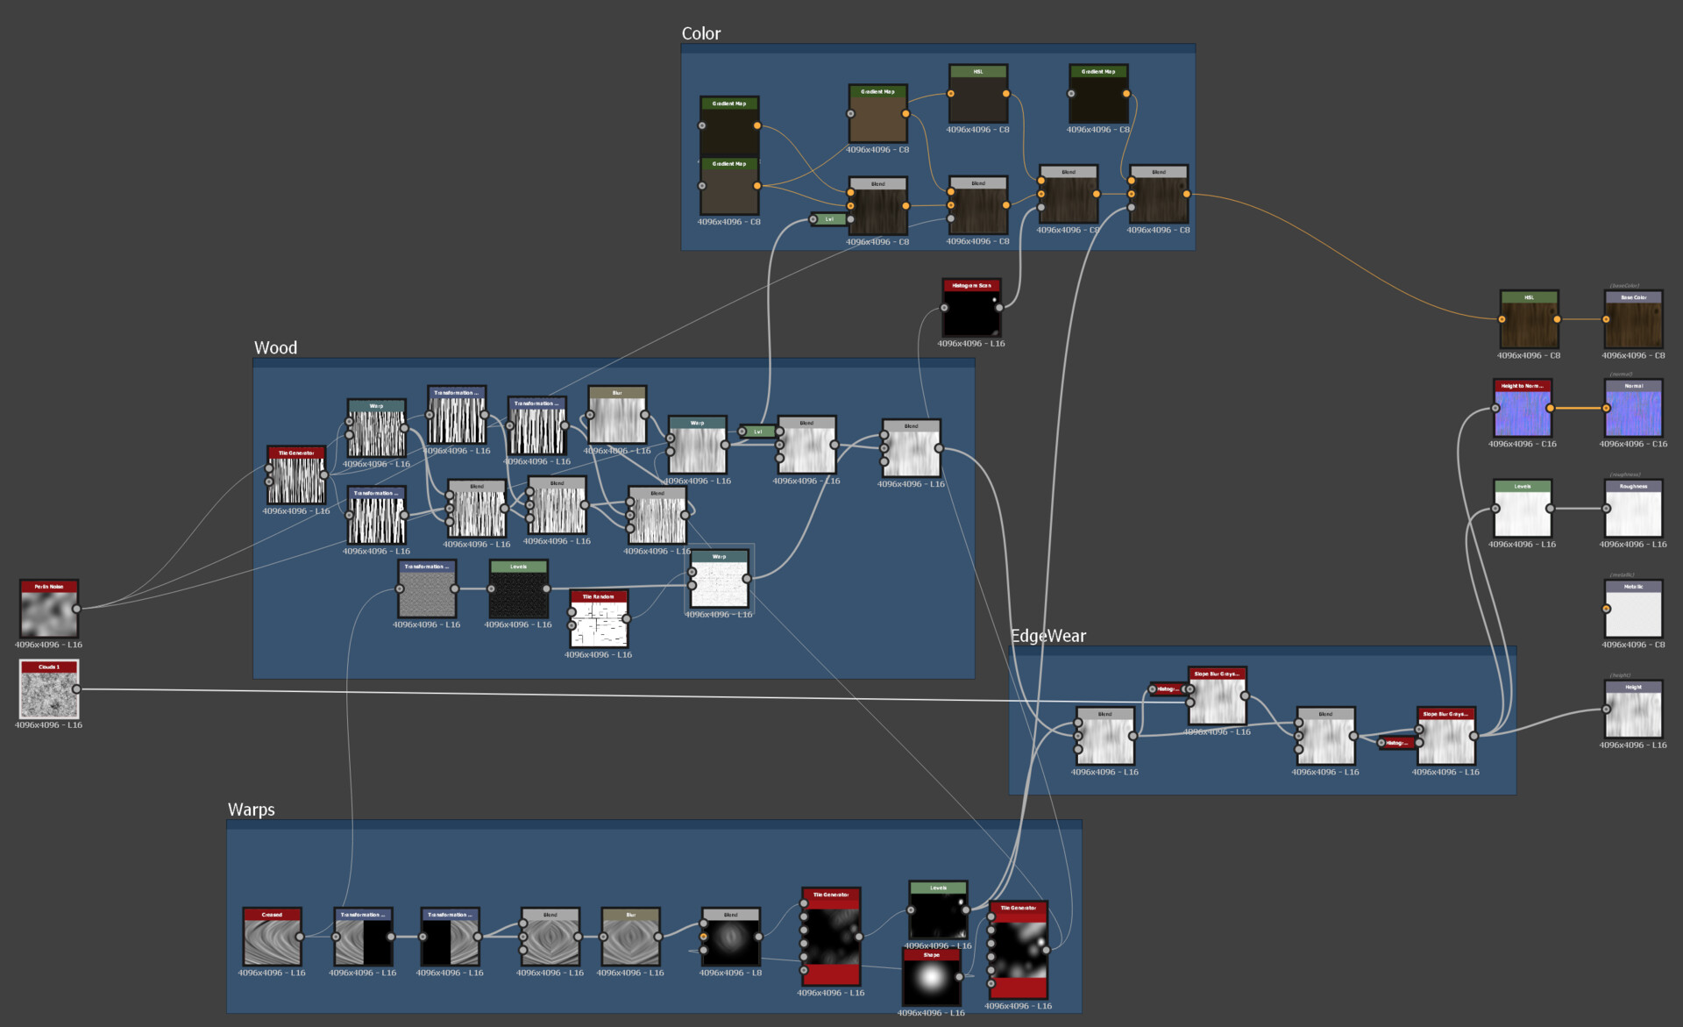Select the Creased node in Warps
The height and width of the screenshot is (1027, 1683).
tap(272, 937)
